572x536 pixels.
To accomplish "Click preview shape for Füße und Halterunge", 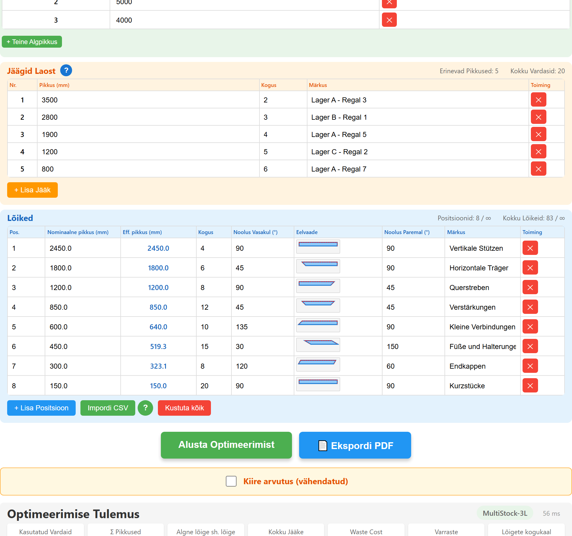I will [318, 345].
